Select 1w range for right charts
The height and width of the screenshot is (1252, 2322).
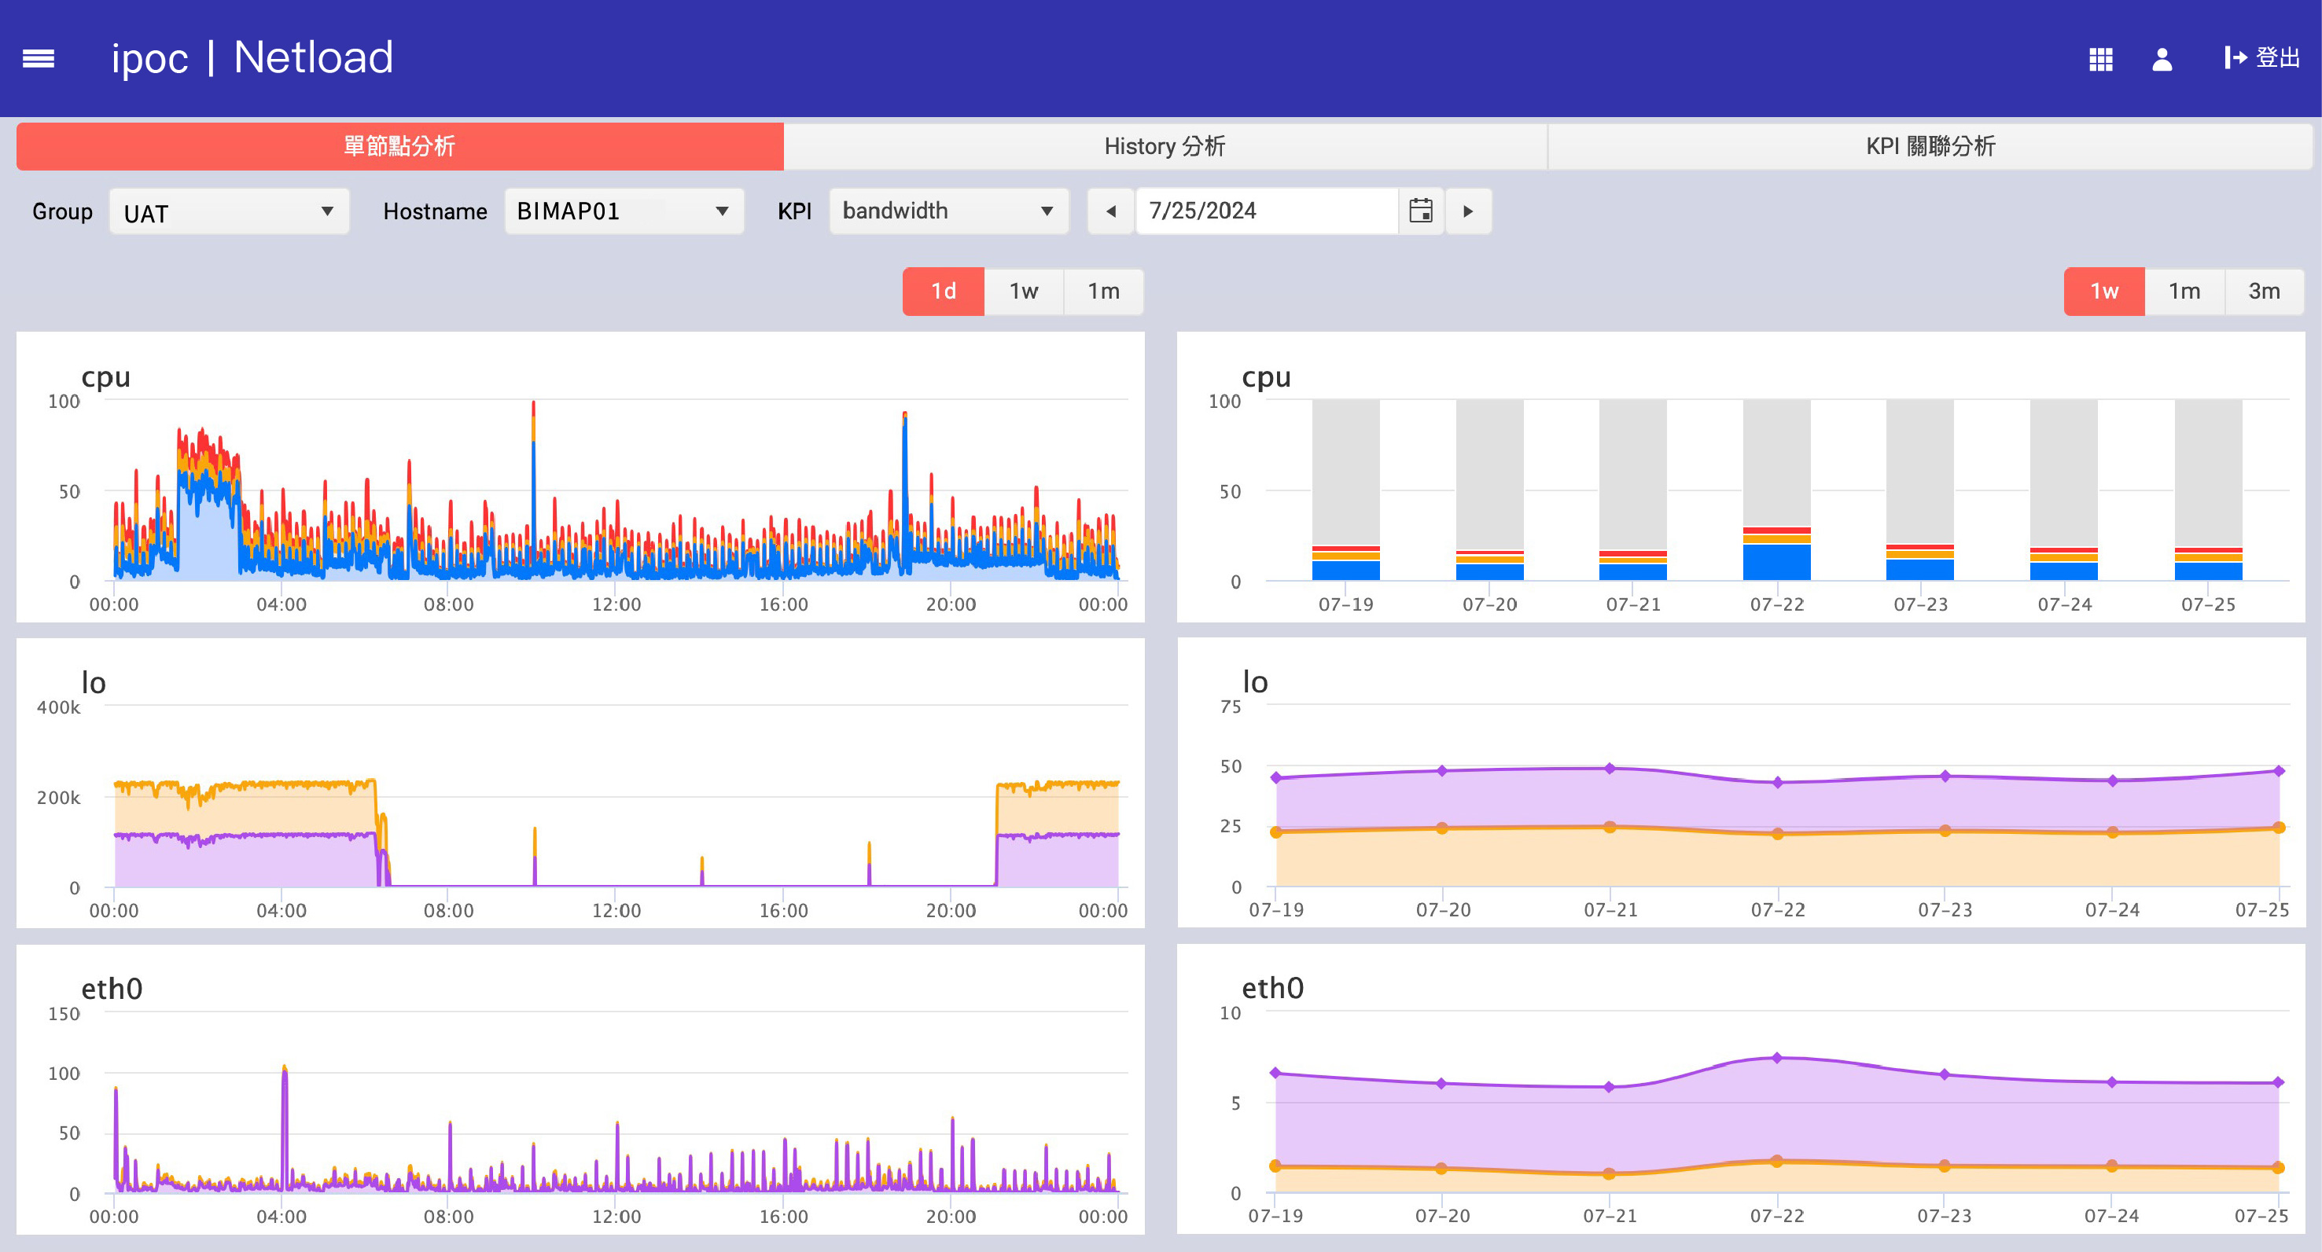coord(2104,291)
